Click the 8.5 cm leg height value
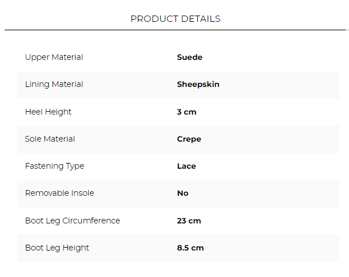The width and height of the screenshot is (349, 277). pyautogui.click(x=190, y=248)
